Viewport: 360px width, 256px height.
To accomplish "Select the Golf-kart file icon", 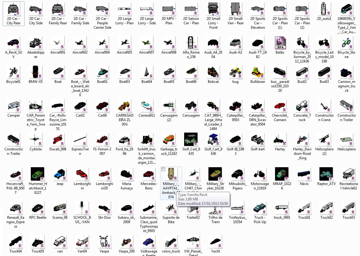I will pos(258,140).
